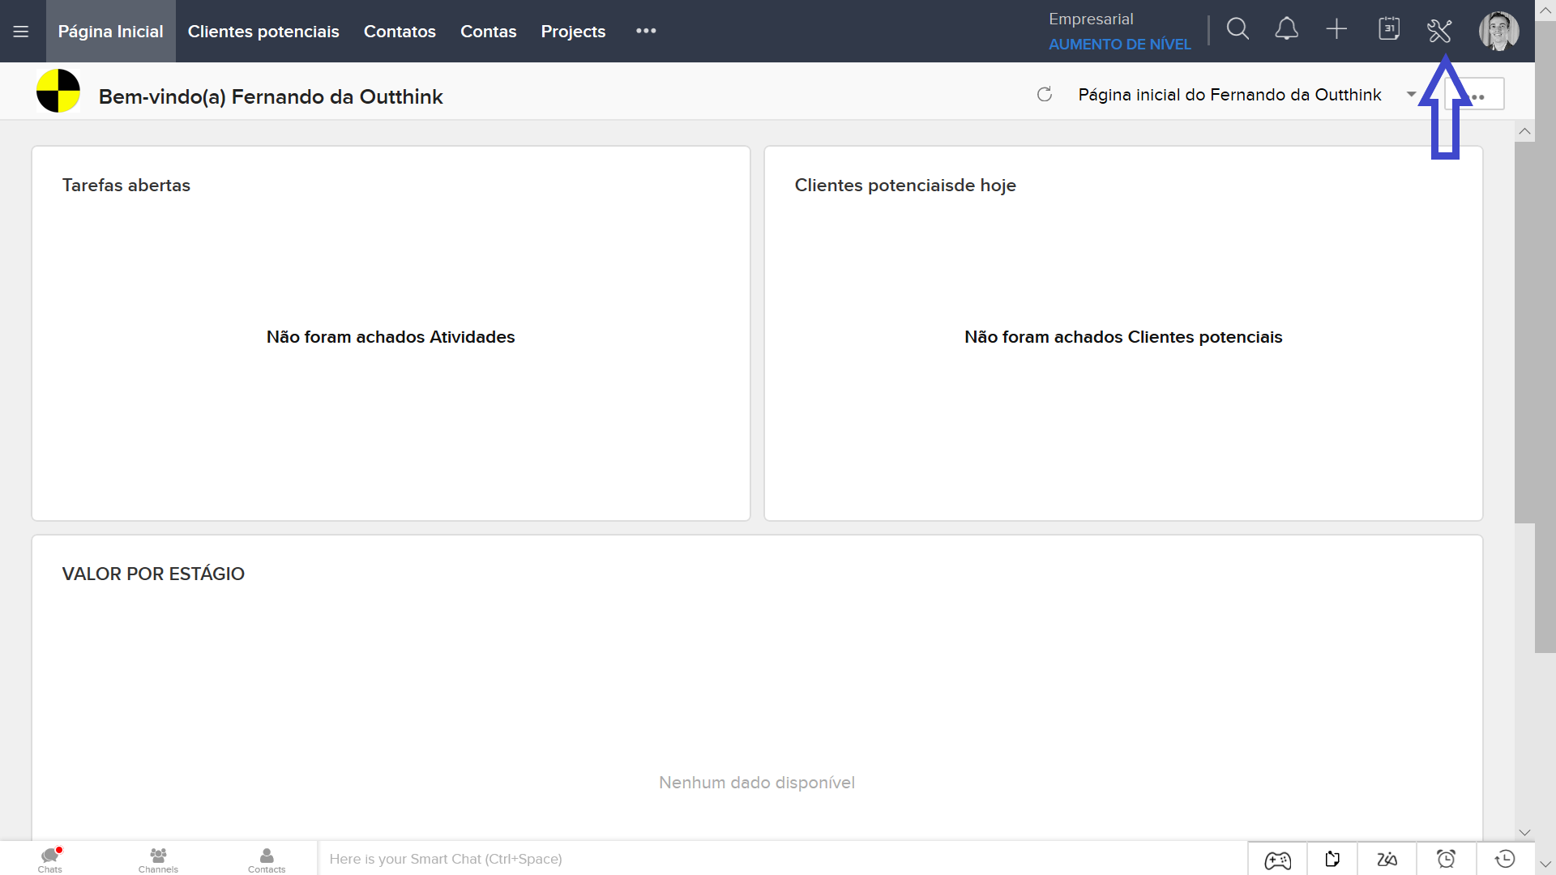Open recent items history icon
This screenshot has width=1556, height=875.
[x=1505, y=859]
